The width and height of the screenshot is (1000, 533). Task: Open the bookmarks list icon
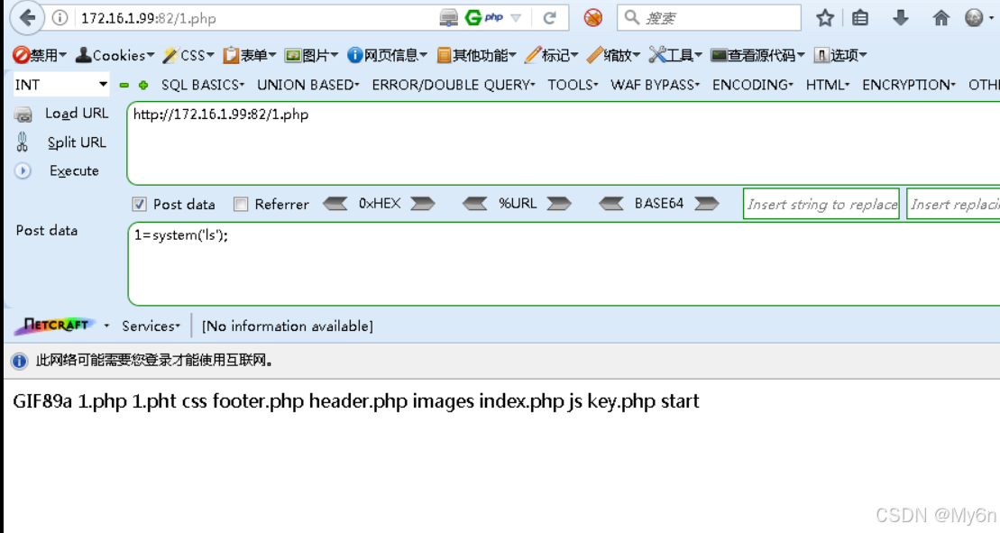coord(859,18)
